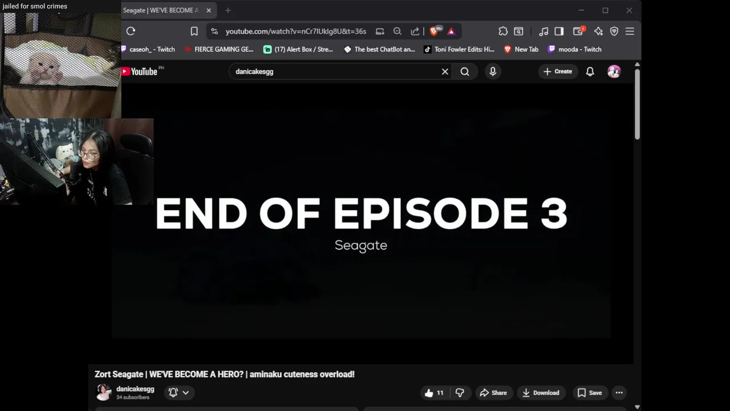
Task: Like the video (11 likes)
Action: click(435, 393)
